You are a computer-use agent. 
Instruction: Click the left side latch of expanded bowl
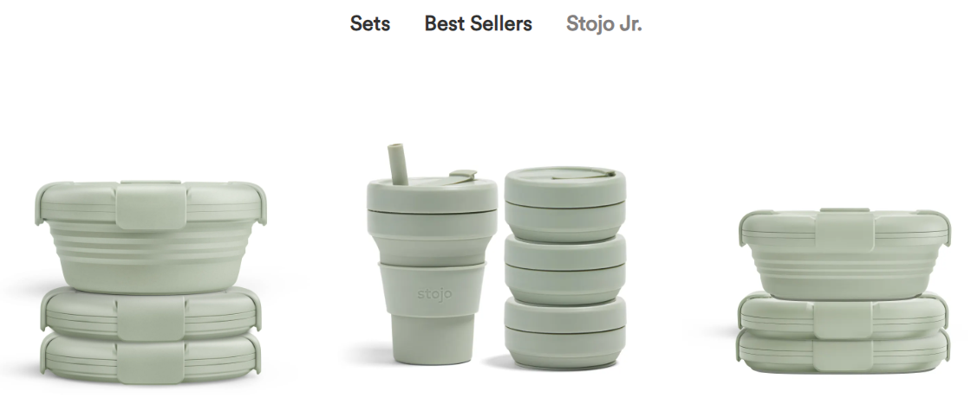pyautogui.click(x=44, y=202)
